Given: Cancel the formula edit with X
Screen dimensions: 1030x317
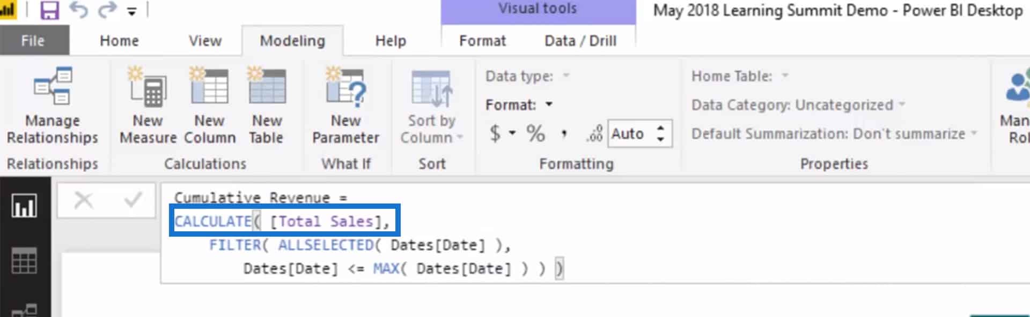Looking at the screenshot, I should pyautogui.click(x=83, y=200).
